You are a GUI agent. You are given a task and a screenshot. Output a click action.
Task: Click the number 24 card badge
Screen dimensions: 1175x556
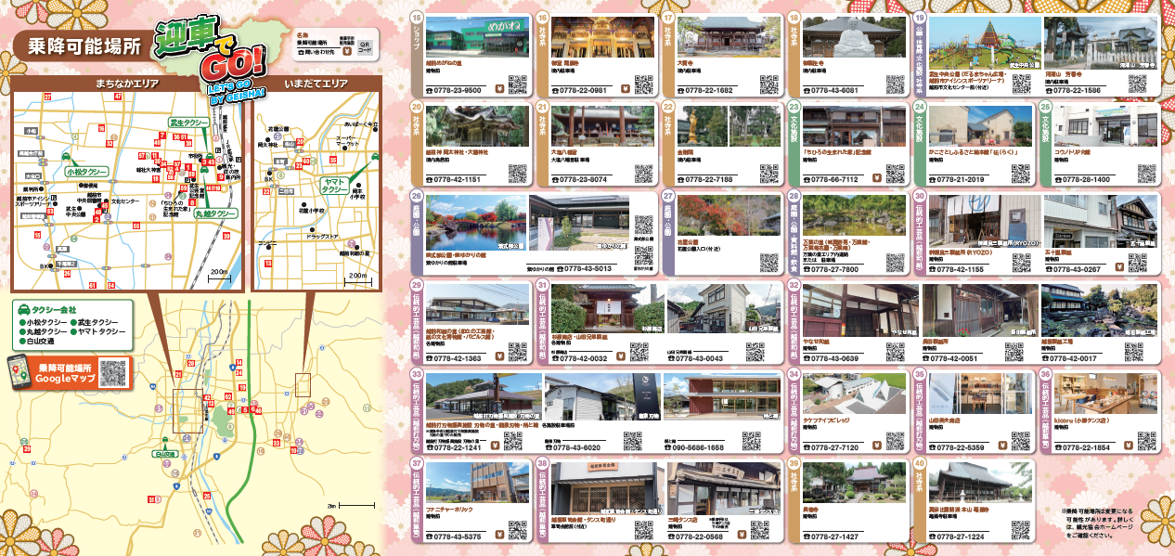921,107
